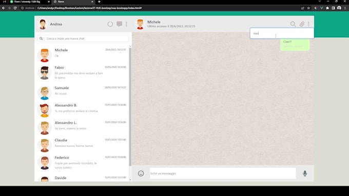Click the share page icon in address bar
Viewport: 349px width, 196px height.
coord(302,8)
